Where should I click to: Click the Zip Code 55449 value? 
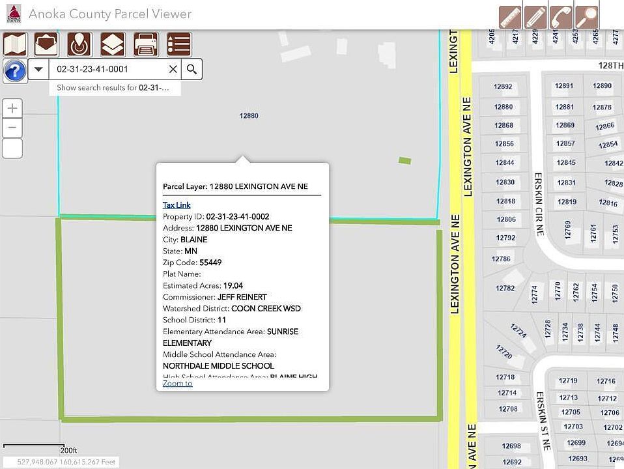click(x=210, y=263)
